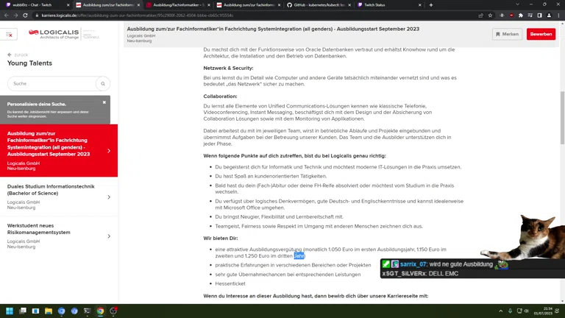Open the chevron on the selected Ausbildung listing
Viewport: 565px width, 318px height.
point(109,151)
